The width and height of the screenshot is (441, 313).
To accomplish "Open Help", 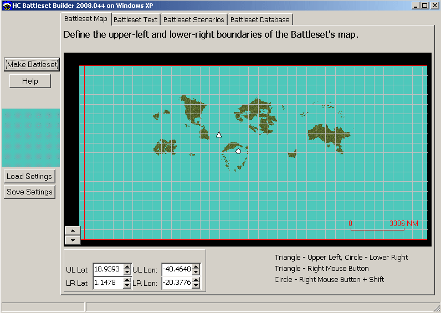I will [x=30, y=81].
